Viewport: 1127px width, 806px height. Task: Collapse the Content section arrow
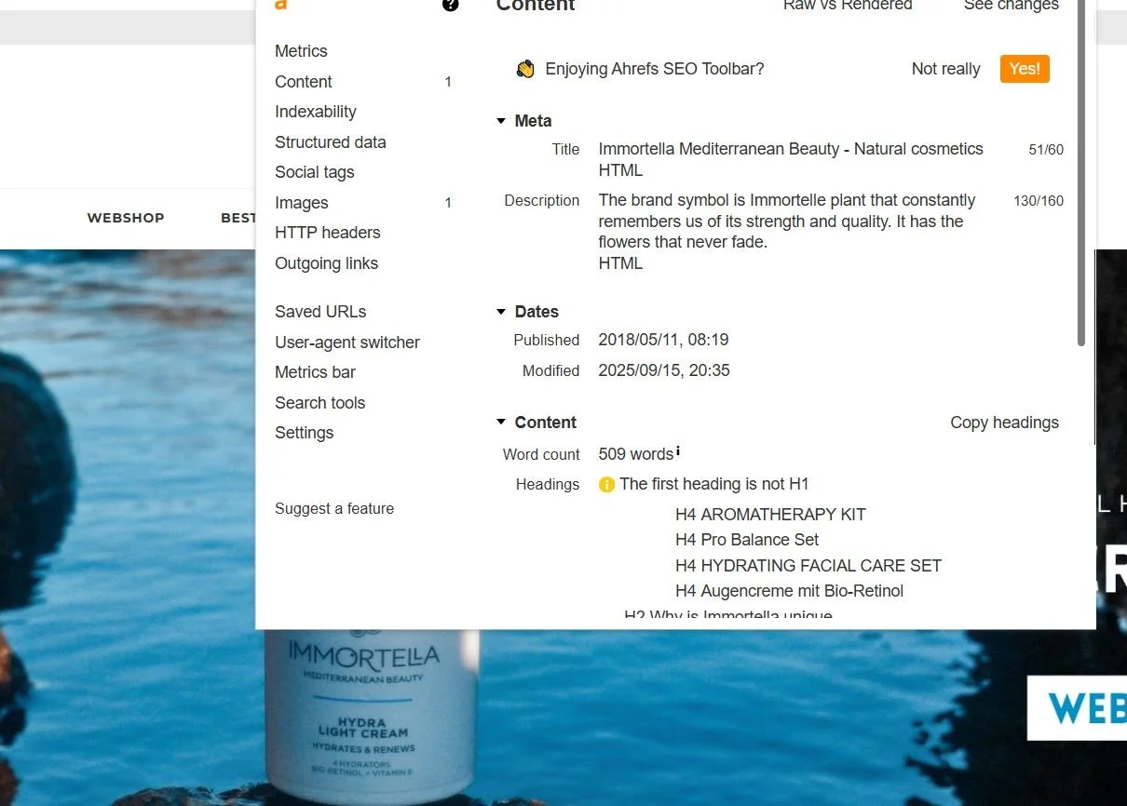[501, 423]
